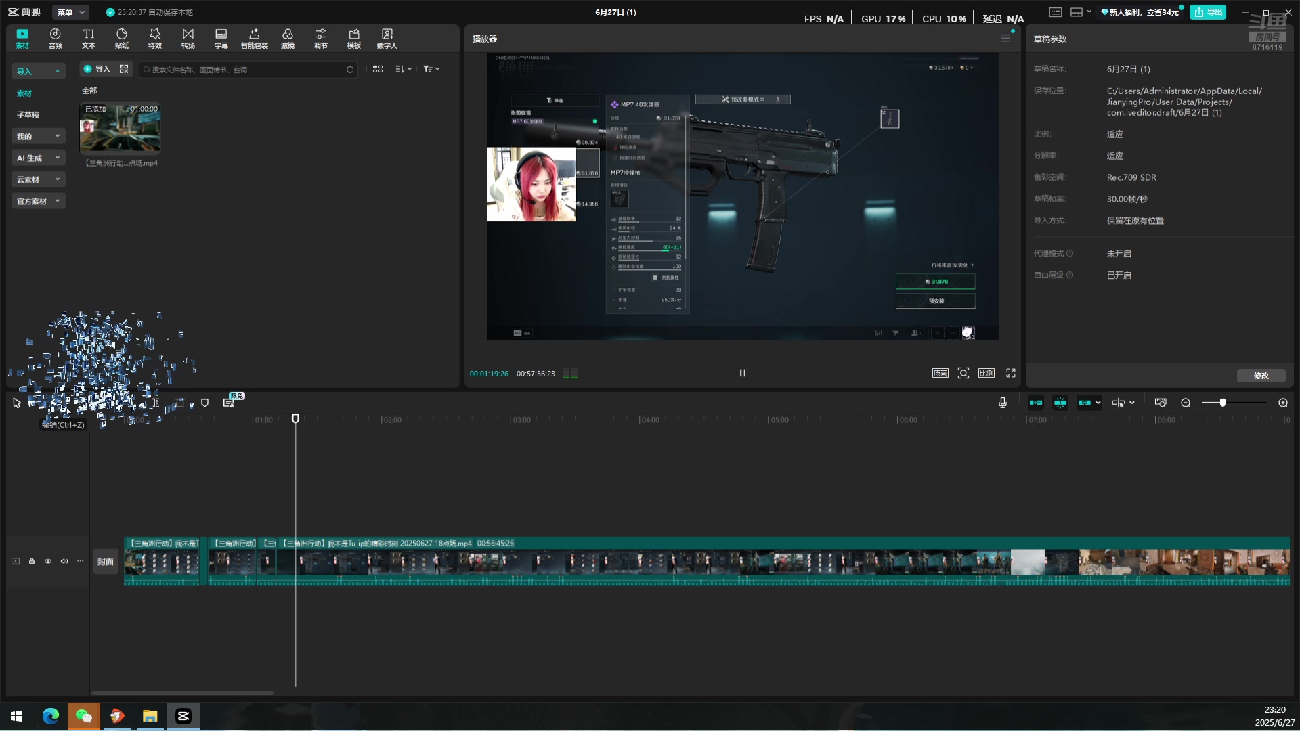1300x731 pixels.
Task: Zoom out the timeline with minus icon
Action: (x=1186, y=403)
